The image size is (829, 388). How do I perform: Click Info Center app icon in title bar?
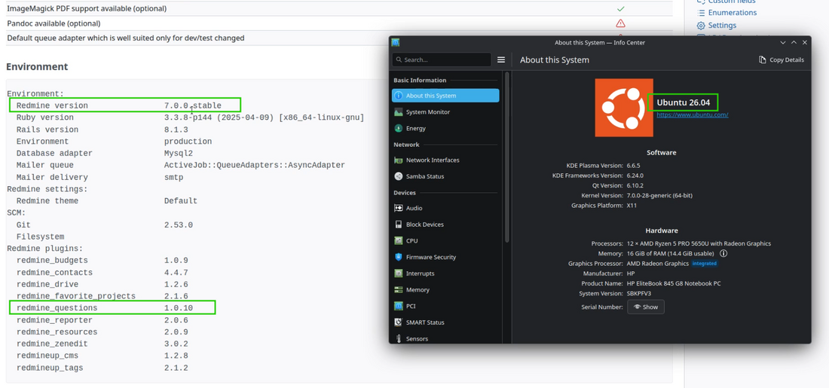coord(396,43)
